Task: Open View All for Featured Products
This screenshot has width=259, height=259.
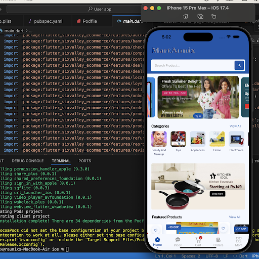Action: [x=235, y=217]
